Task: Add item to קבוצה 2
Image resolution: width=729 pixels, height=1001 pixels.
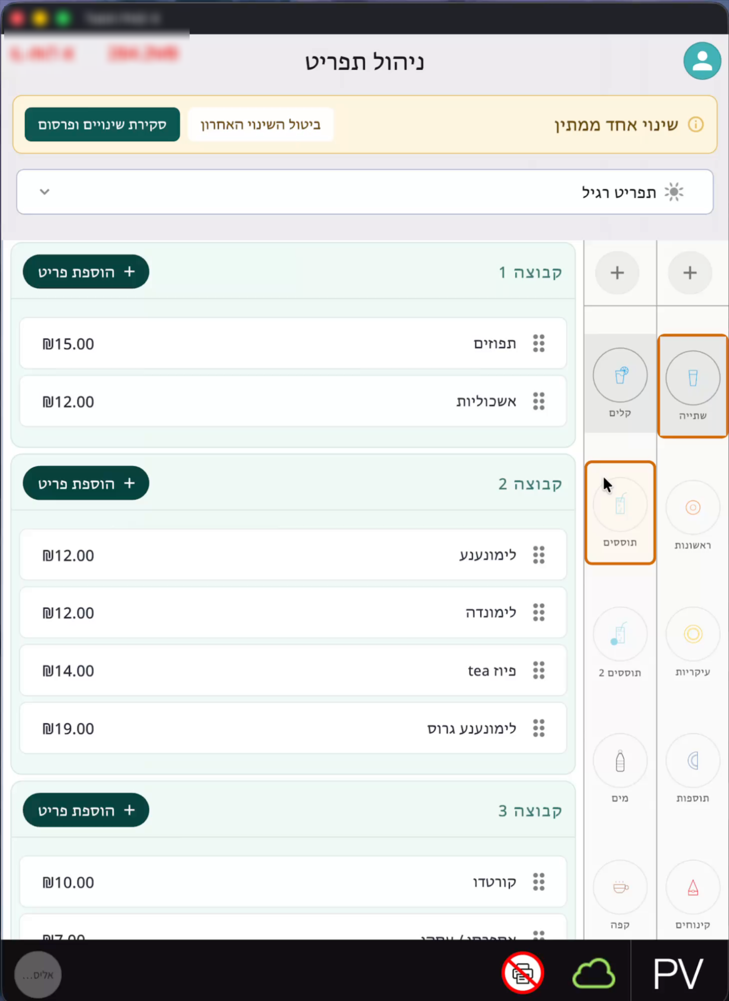Action: [x=86, y=483]
